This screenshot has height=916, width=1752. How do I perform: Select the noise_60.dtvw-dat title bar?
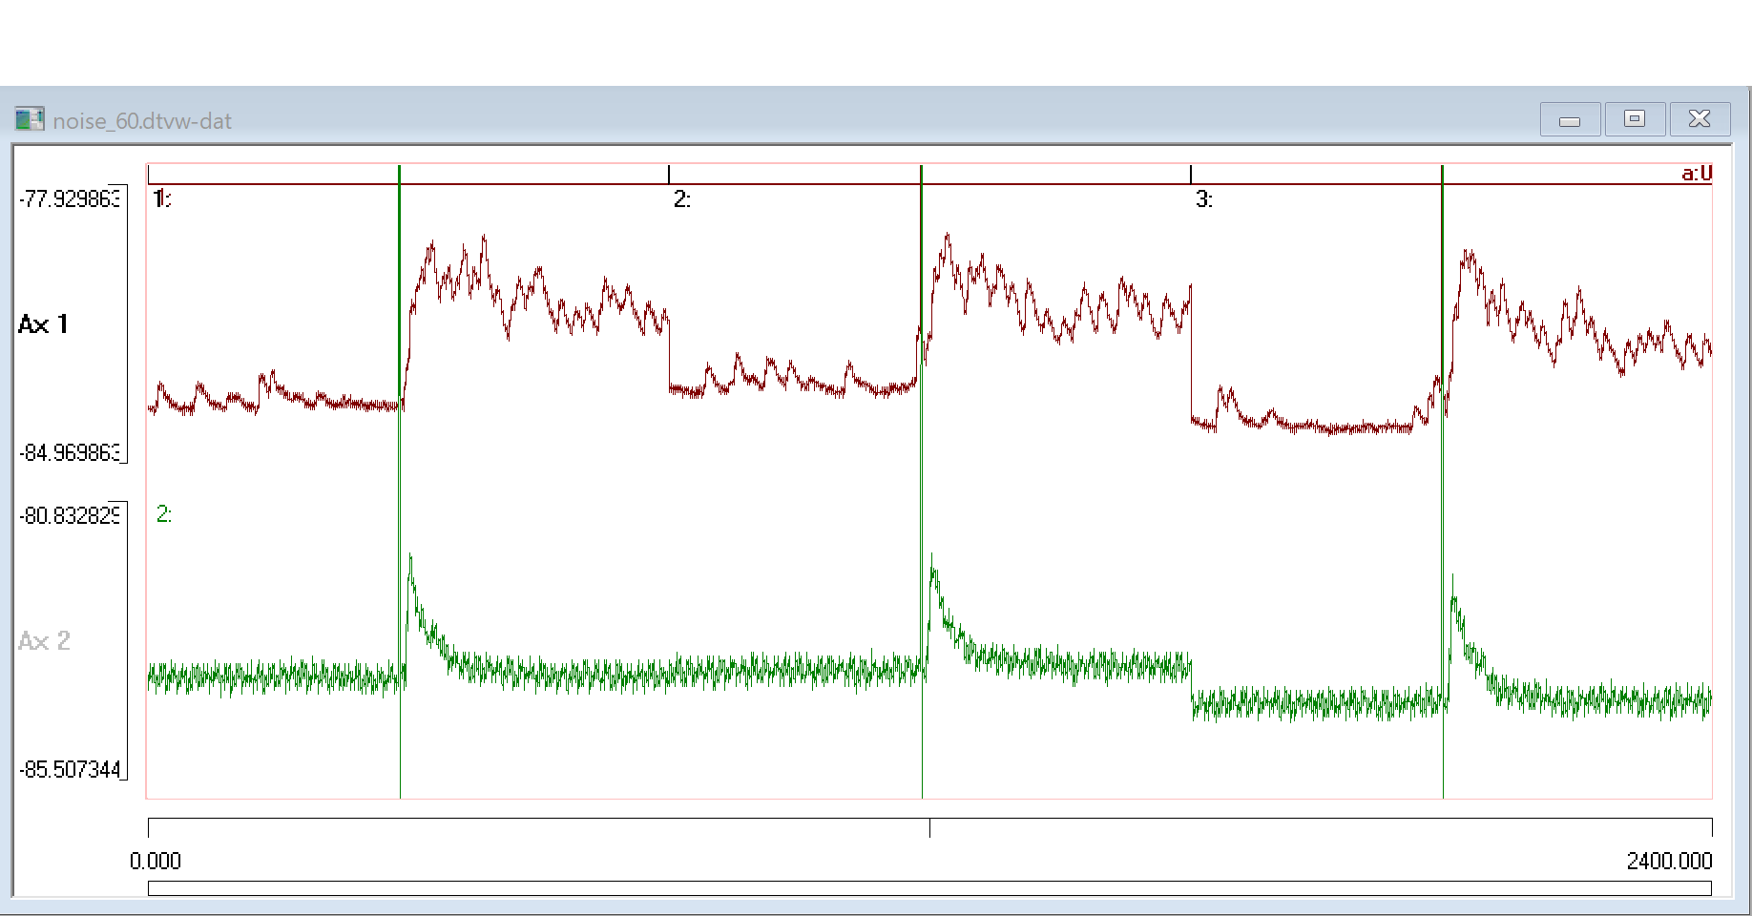point(143,120)
